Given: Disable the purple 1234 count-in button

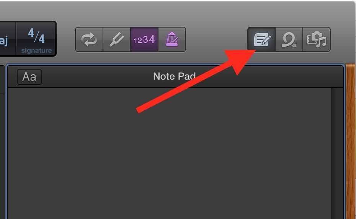Looking at the screenshot, I should 144,39.
